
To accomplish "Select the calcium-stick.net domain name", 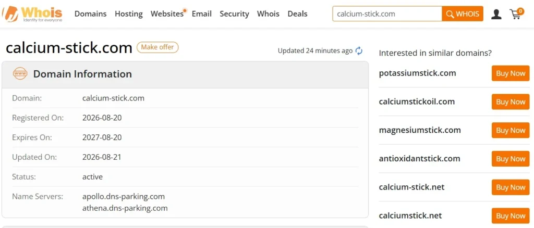I will click(412, 187).
